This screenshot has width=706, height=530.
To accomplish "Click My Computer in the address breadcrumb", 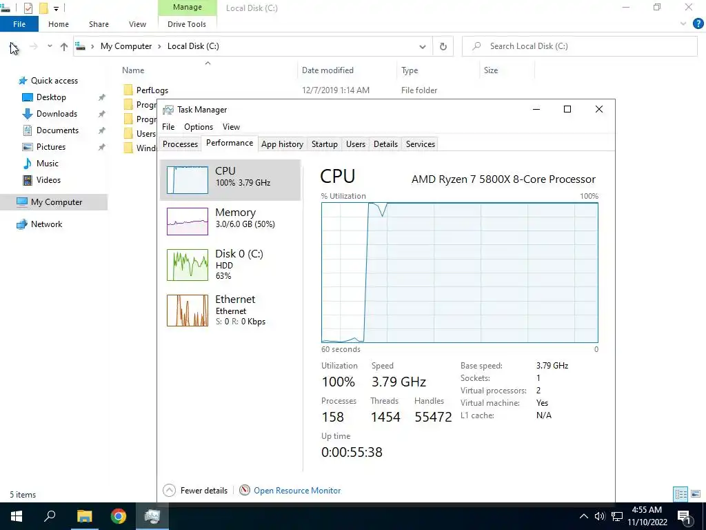I will tap(126, 46).
